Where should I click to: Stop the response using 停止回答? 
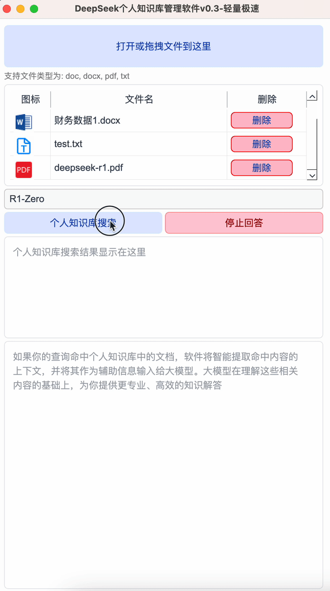(x=244, y=223)
